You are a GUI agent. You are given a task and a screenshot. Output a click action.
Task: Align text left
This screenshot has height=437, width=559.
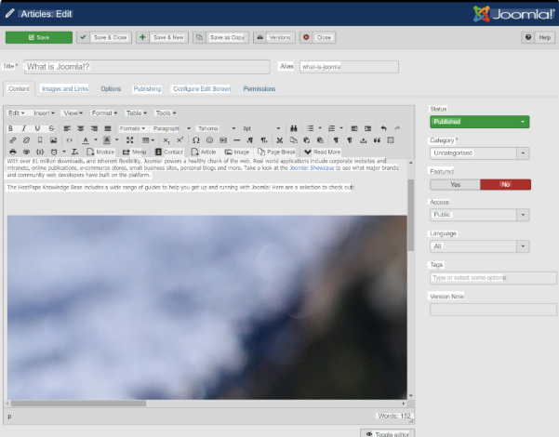(67, 128)
